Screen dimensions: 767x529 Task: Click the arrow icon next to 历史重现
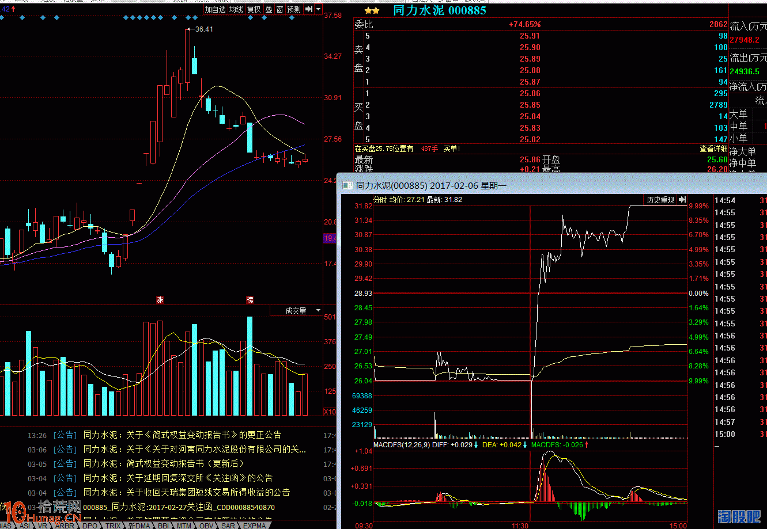[682, 200]
